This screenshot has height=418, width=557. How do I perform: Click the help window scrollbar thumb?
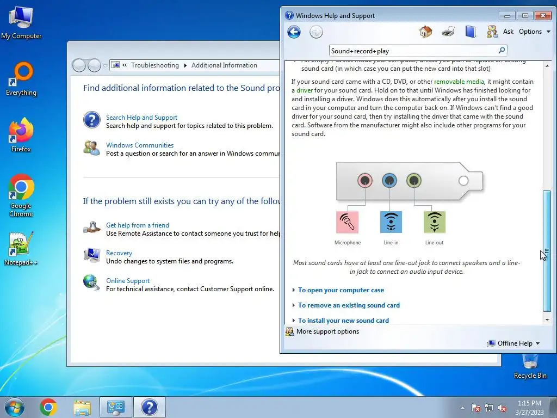547,251
